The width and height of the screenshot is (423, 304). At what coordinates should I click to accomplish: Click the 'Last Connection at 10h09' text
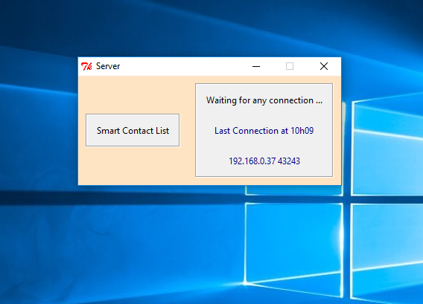coord(264,131)
